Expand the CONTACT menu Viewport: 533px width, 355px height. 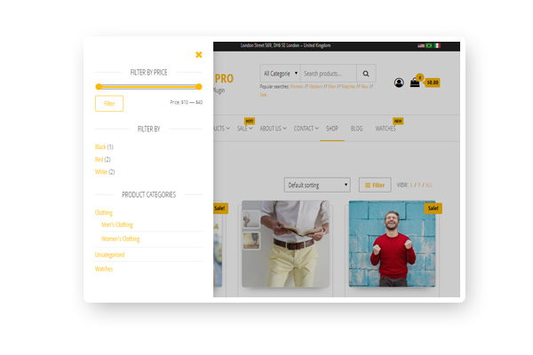pyautogui.click(x=306, y=129)
